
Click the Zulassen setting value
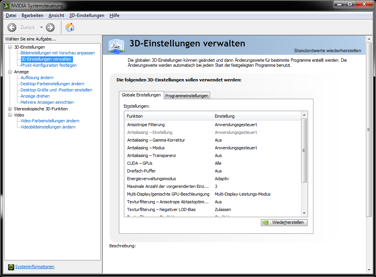click(x=223, y=209)
